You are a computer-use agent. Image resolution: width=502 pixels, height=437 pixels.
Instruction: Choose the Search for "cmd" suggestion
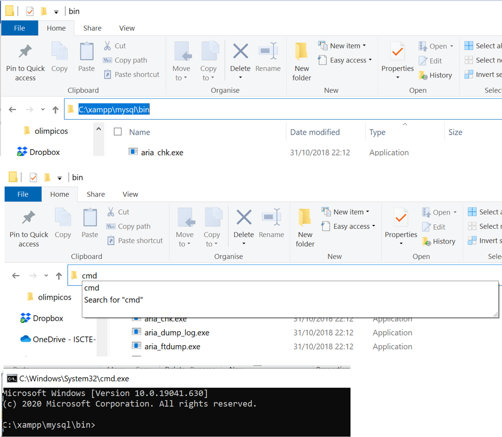coord(113,300)
